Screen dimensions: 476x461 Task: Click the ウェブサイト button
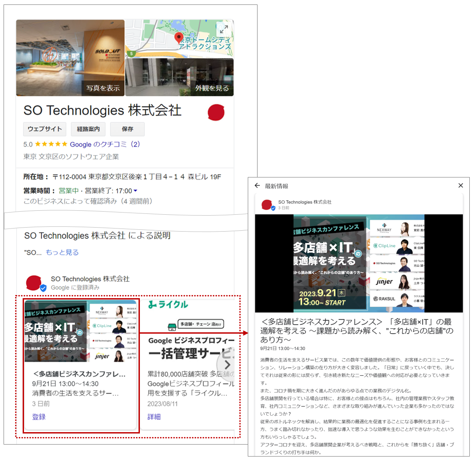tap(45, 129)
